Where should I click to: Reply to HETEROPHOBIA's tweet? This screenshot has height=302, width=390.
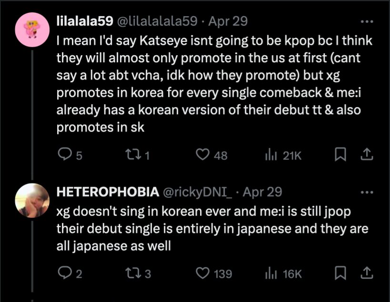tap(63, 273)
